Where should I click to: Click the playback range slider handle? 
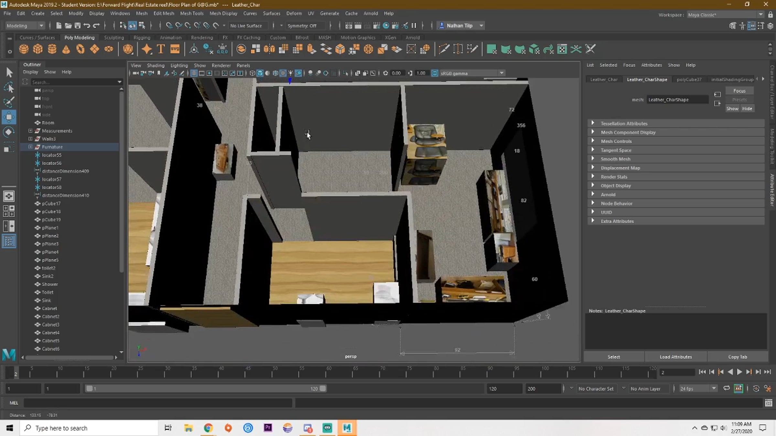(322, 389)
